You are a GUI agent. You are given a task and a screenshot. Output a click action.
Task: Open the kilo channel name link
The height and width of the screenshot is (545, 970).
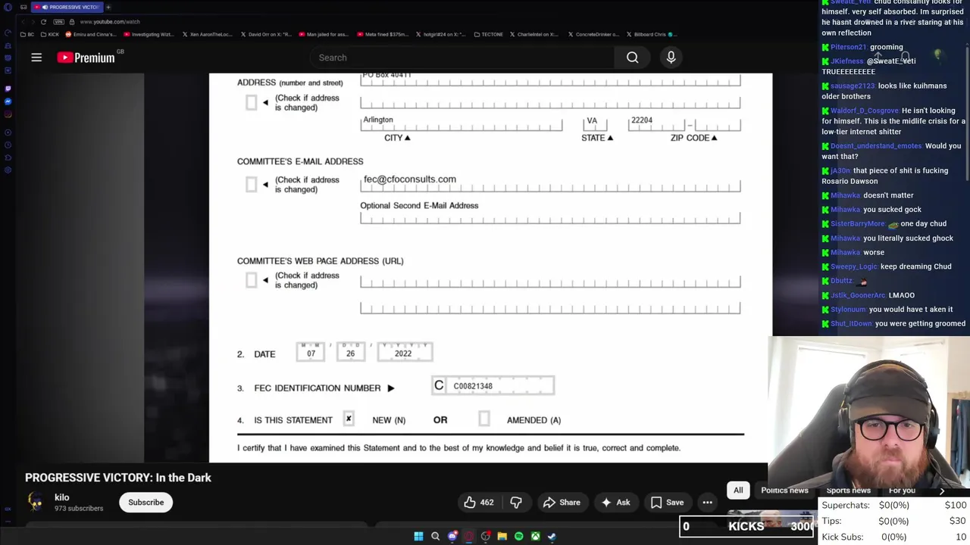[x=62, y=497]
